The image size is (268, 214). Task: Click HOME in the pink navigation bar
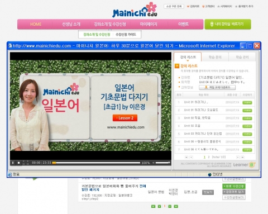pos(36,24)
